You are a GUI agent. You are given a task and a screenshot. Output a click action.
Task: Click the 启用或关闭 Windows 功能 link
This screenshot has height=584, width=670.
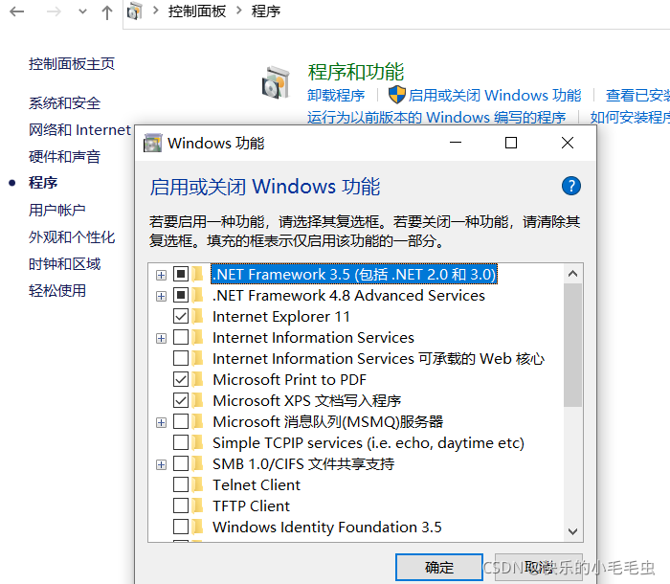495,95
